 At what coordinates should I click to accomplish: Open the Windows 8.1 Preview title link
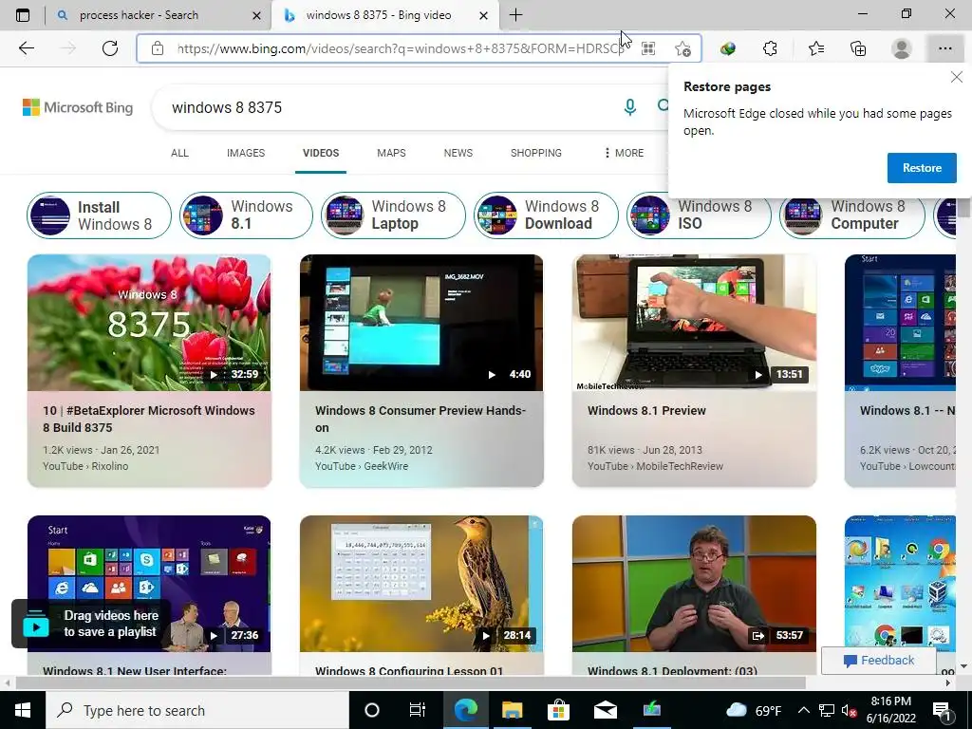(646, 410)
